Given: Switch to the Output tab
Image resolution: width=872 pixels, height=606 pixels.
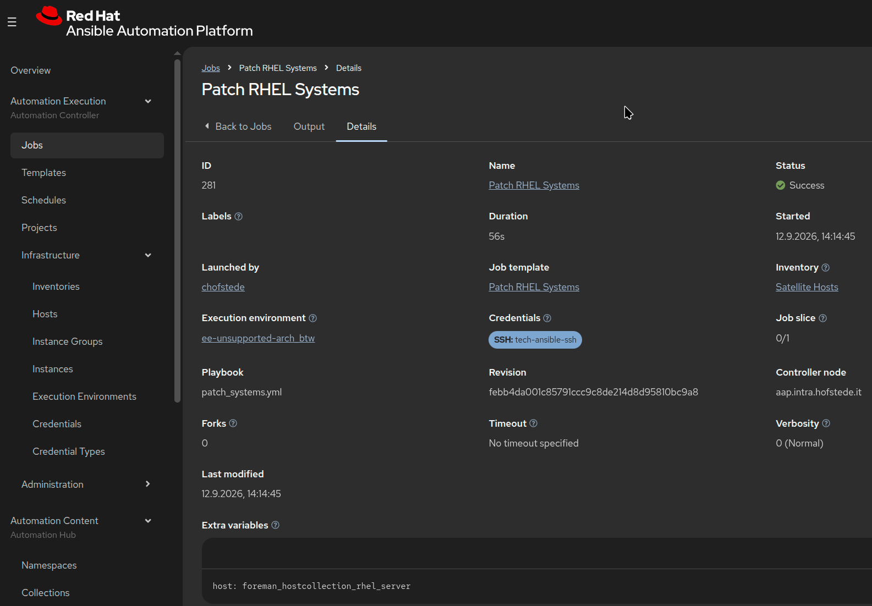Looking at the screenshot, I should click(309, 126).
